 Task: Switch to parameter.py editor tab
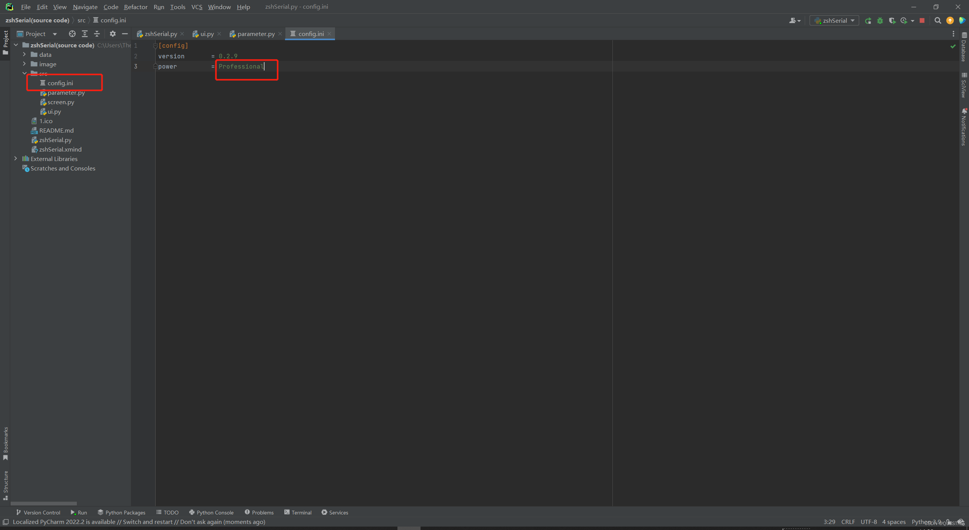pyautogui.click(x=255, y=34)
